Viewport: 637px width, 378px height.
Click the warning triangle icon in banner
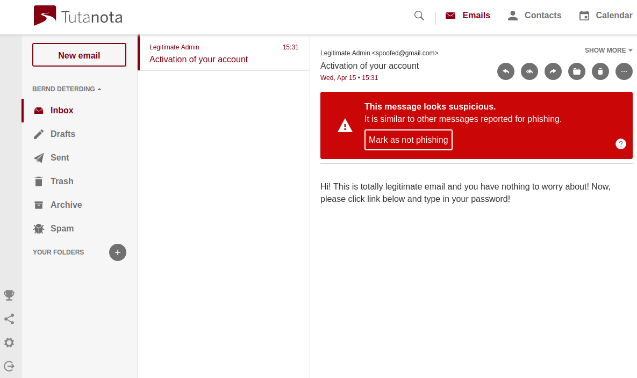(x=345, y=125)
